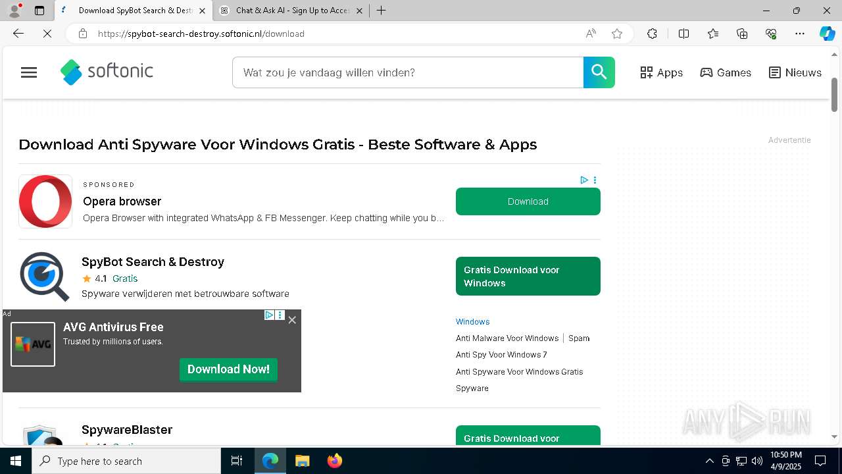Open Task View on the taskbar

(x=237, y=461)
